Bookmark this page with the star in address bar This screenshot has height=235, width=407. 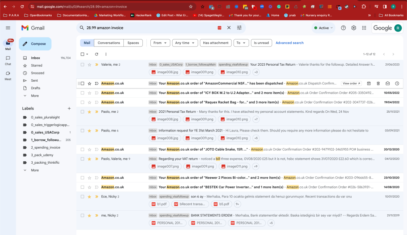point(191,6)
